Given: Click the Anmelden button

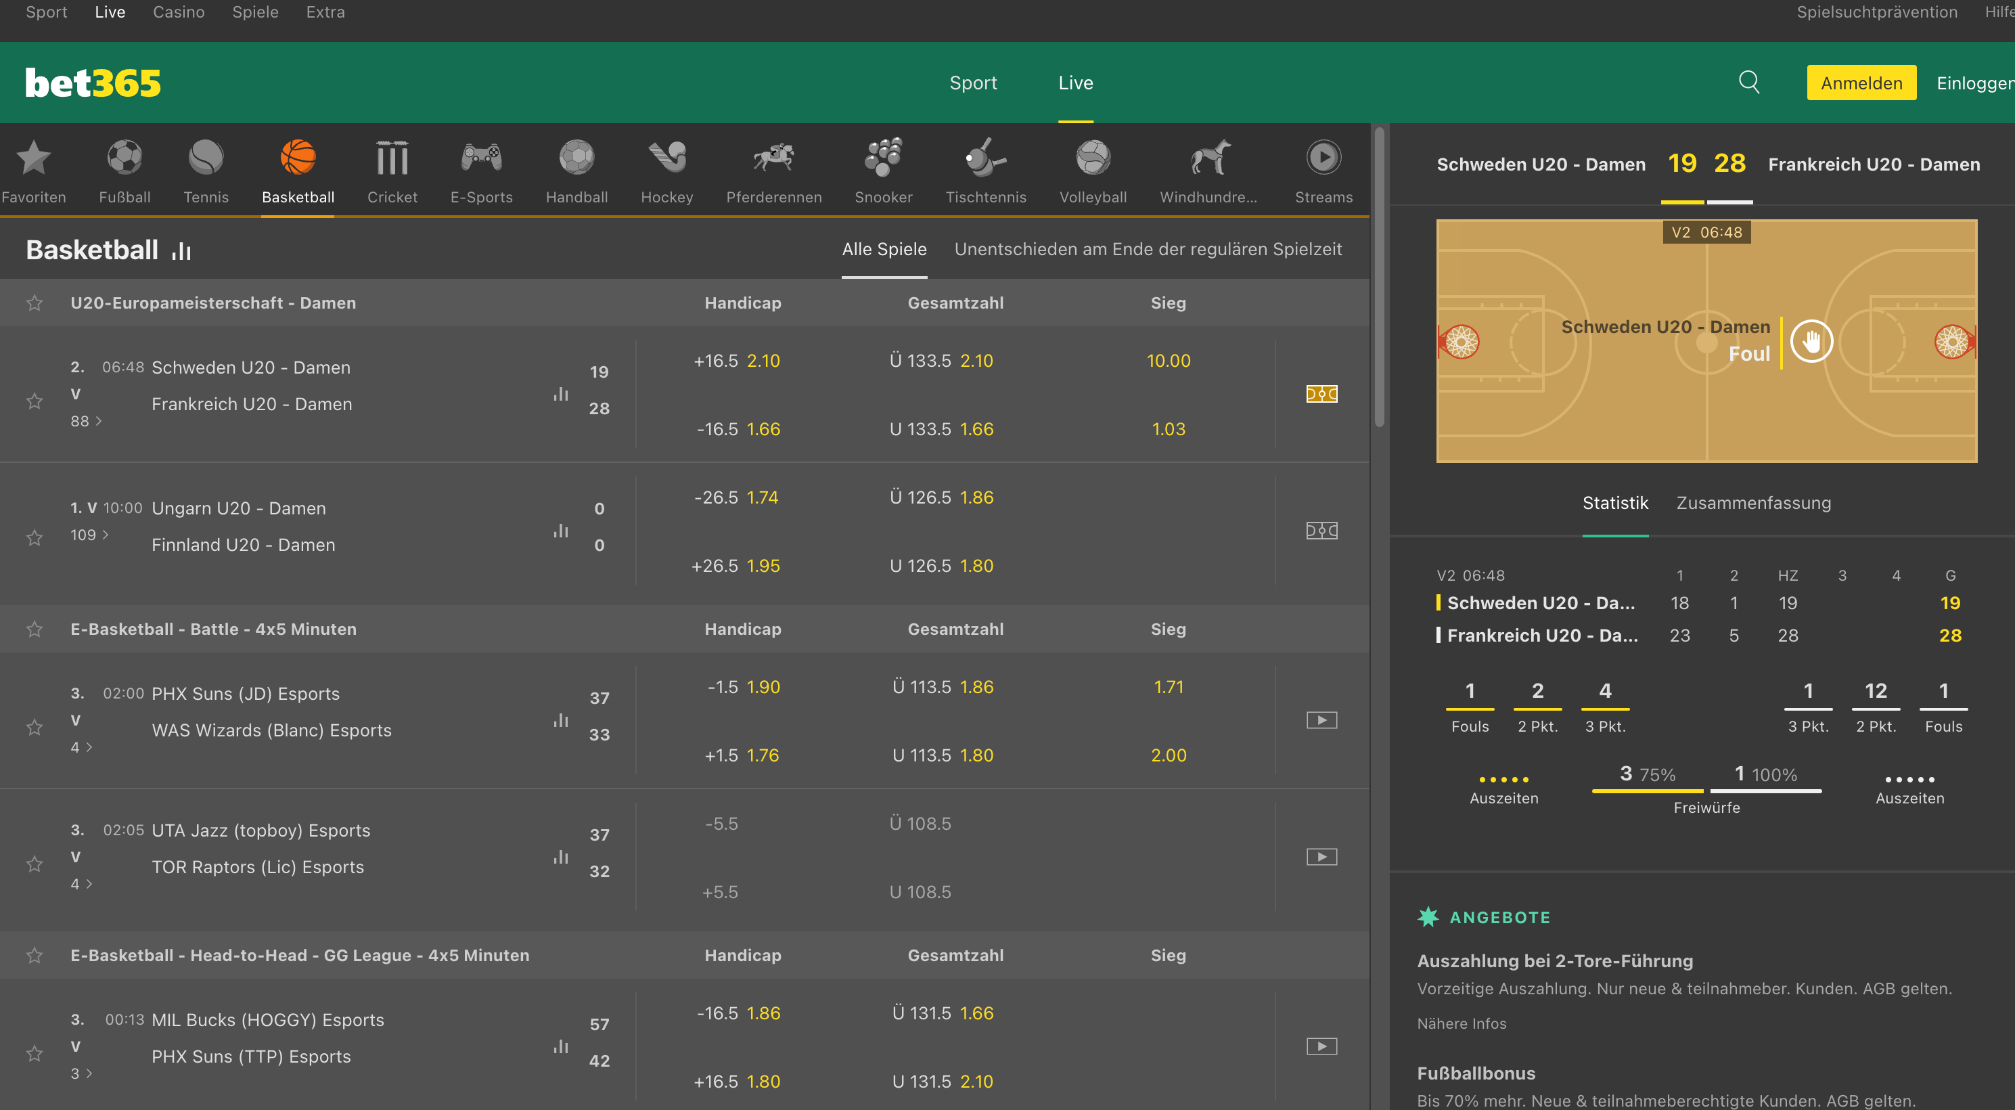Looking at the screenshot, I should pos(1861,82).
